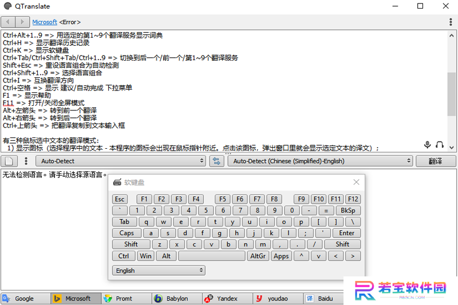Screen dimensions: 458x305
Task: Click the backslash key on soft keyboard
Action: point(353,222)
